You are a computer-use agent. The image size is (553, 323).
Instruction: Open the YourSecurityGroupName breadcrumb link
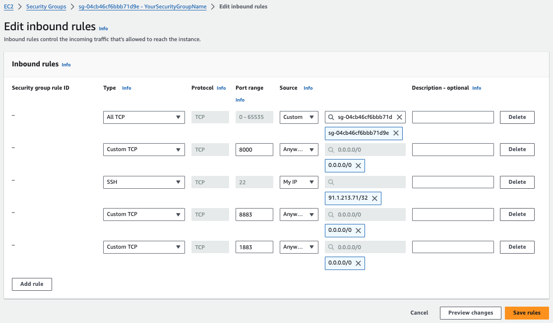click(x=142, y=7)
